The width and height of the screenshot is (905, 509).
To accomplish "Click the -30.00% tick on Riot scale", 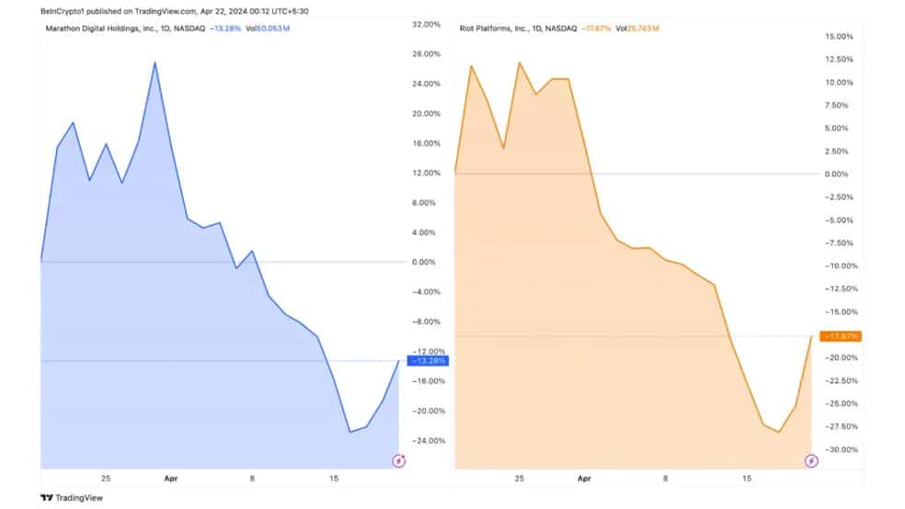I will 842,449.
